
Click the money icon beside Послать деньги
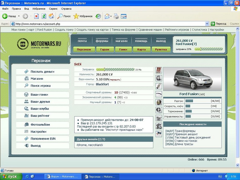click(x=26, y=71)
